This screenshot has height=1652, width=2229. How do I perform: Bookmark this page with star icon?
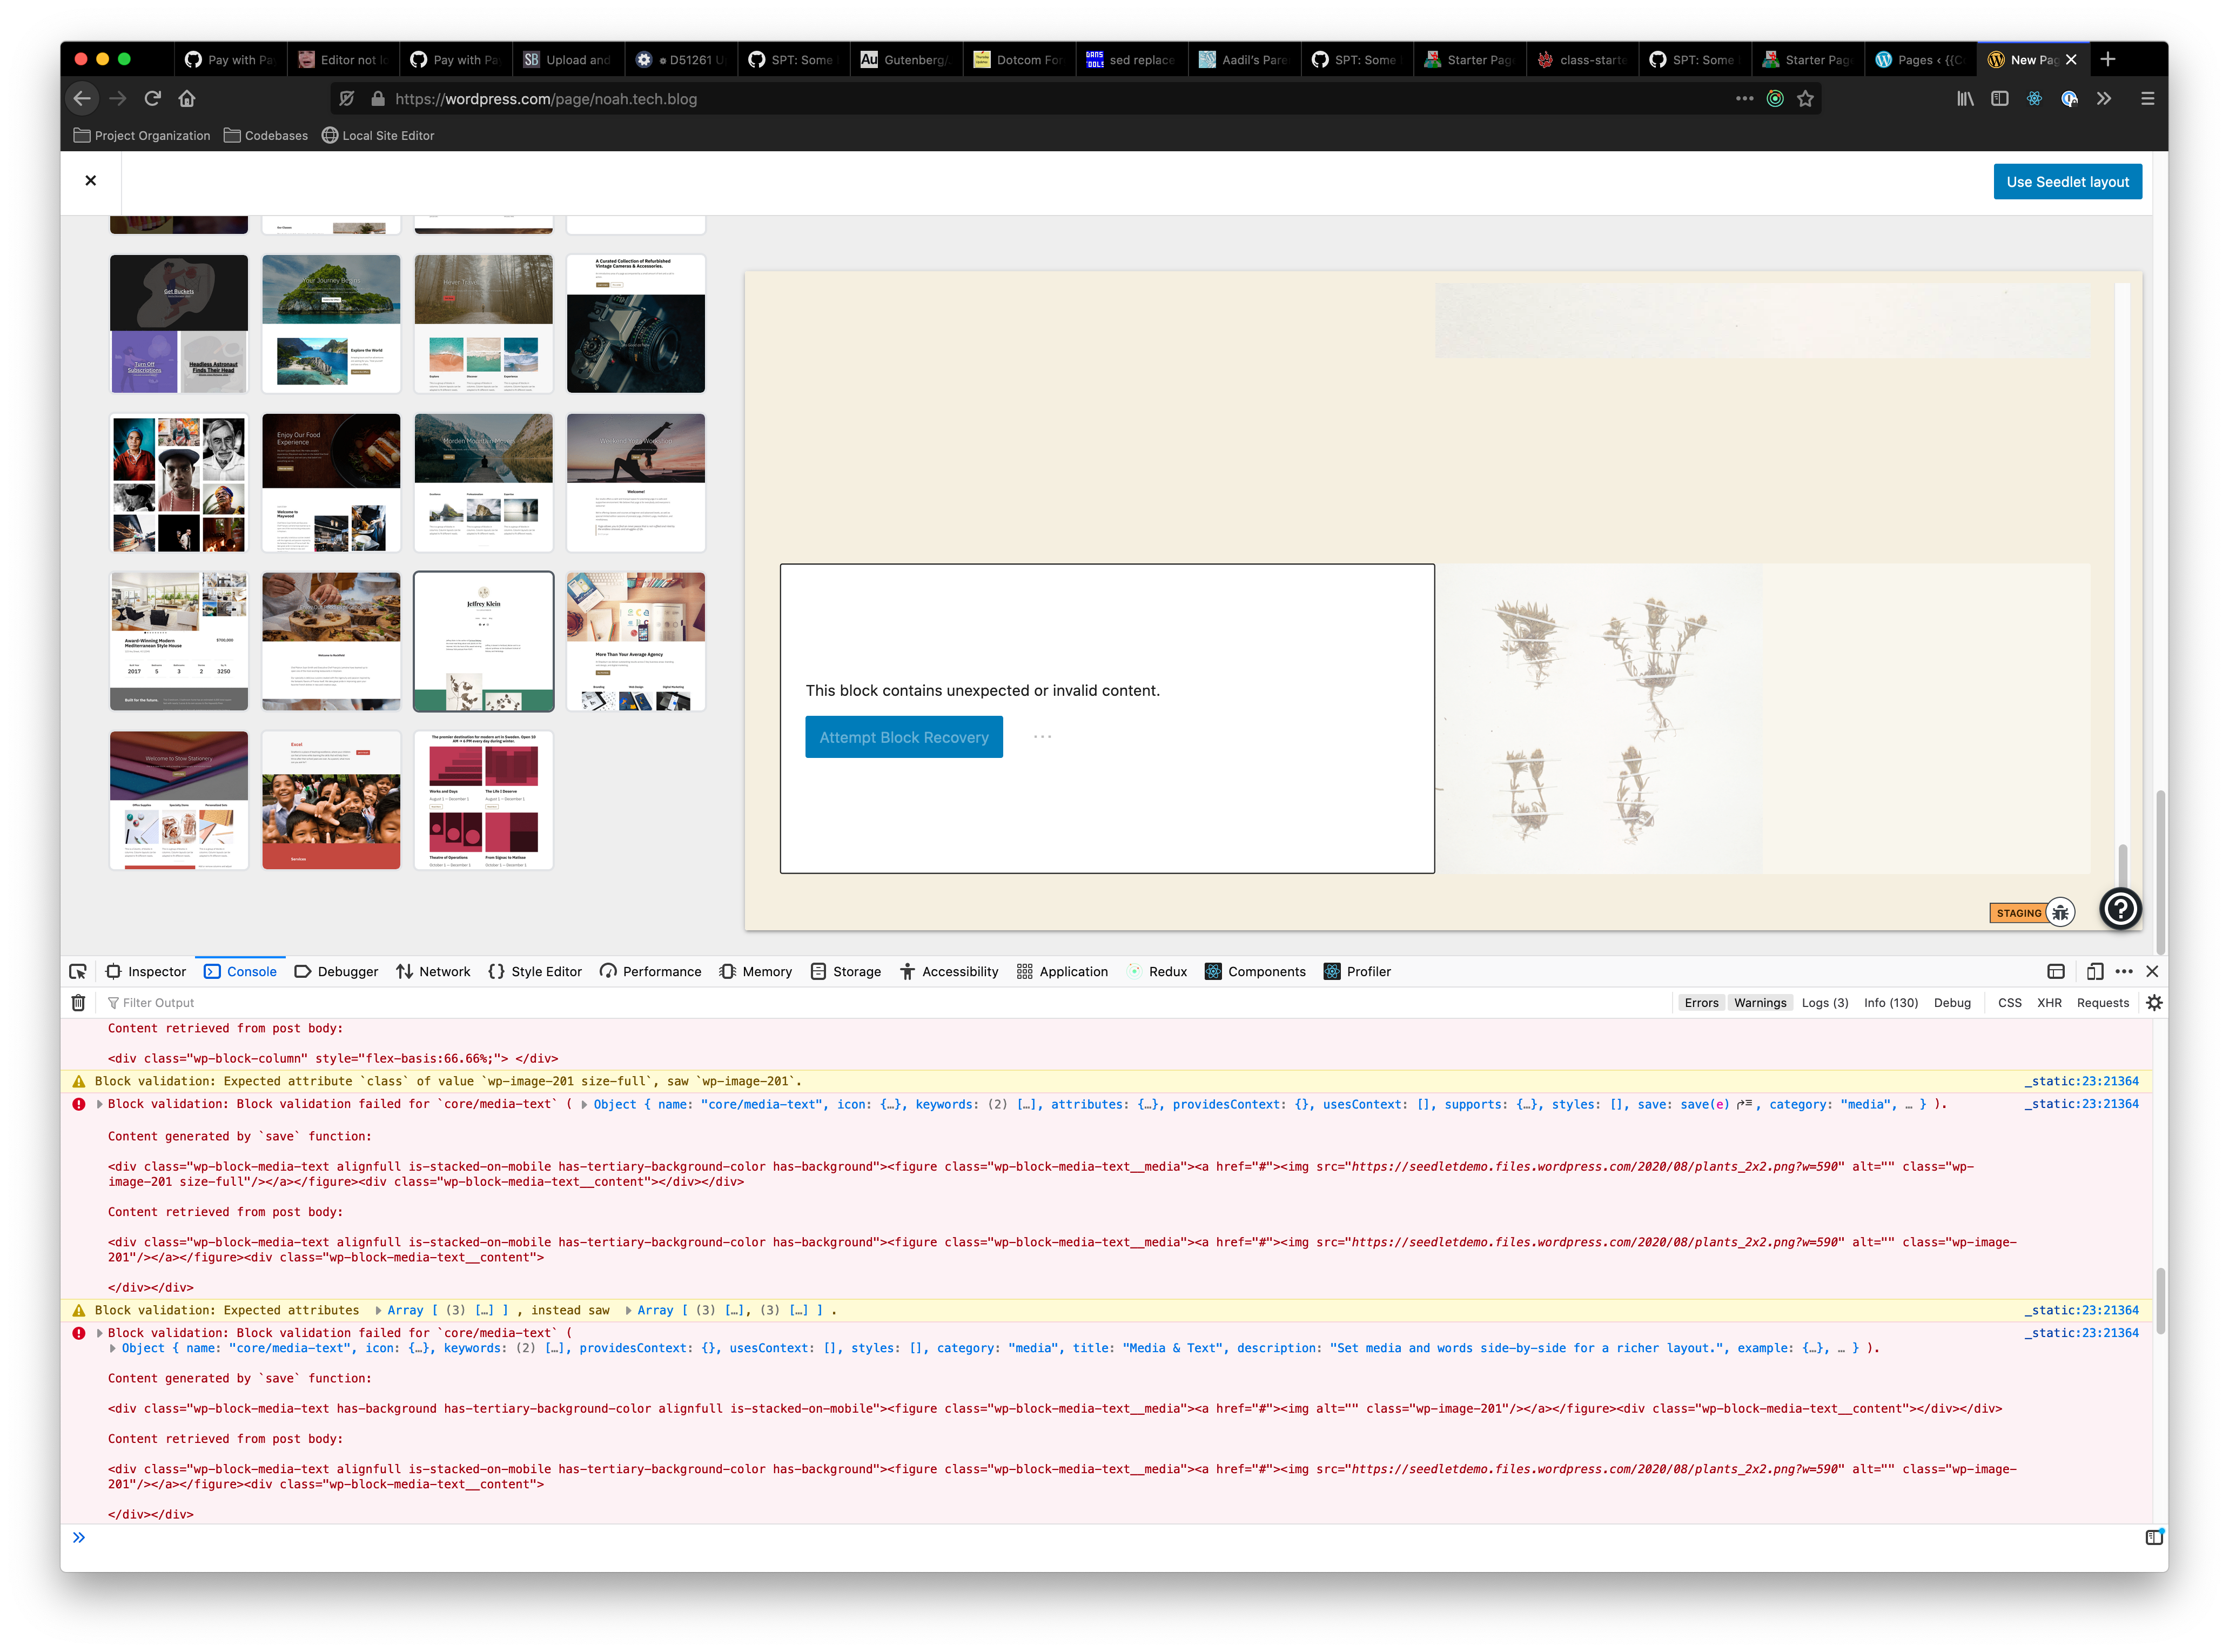pyautogui.click(x=1805, y=98)
